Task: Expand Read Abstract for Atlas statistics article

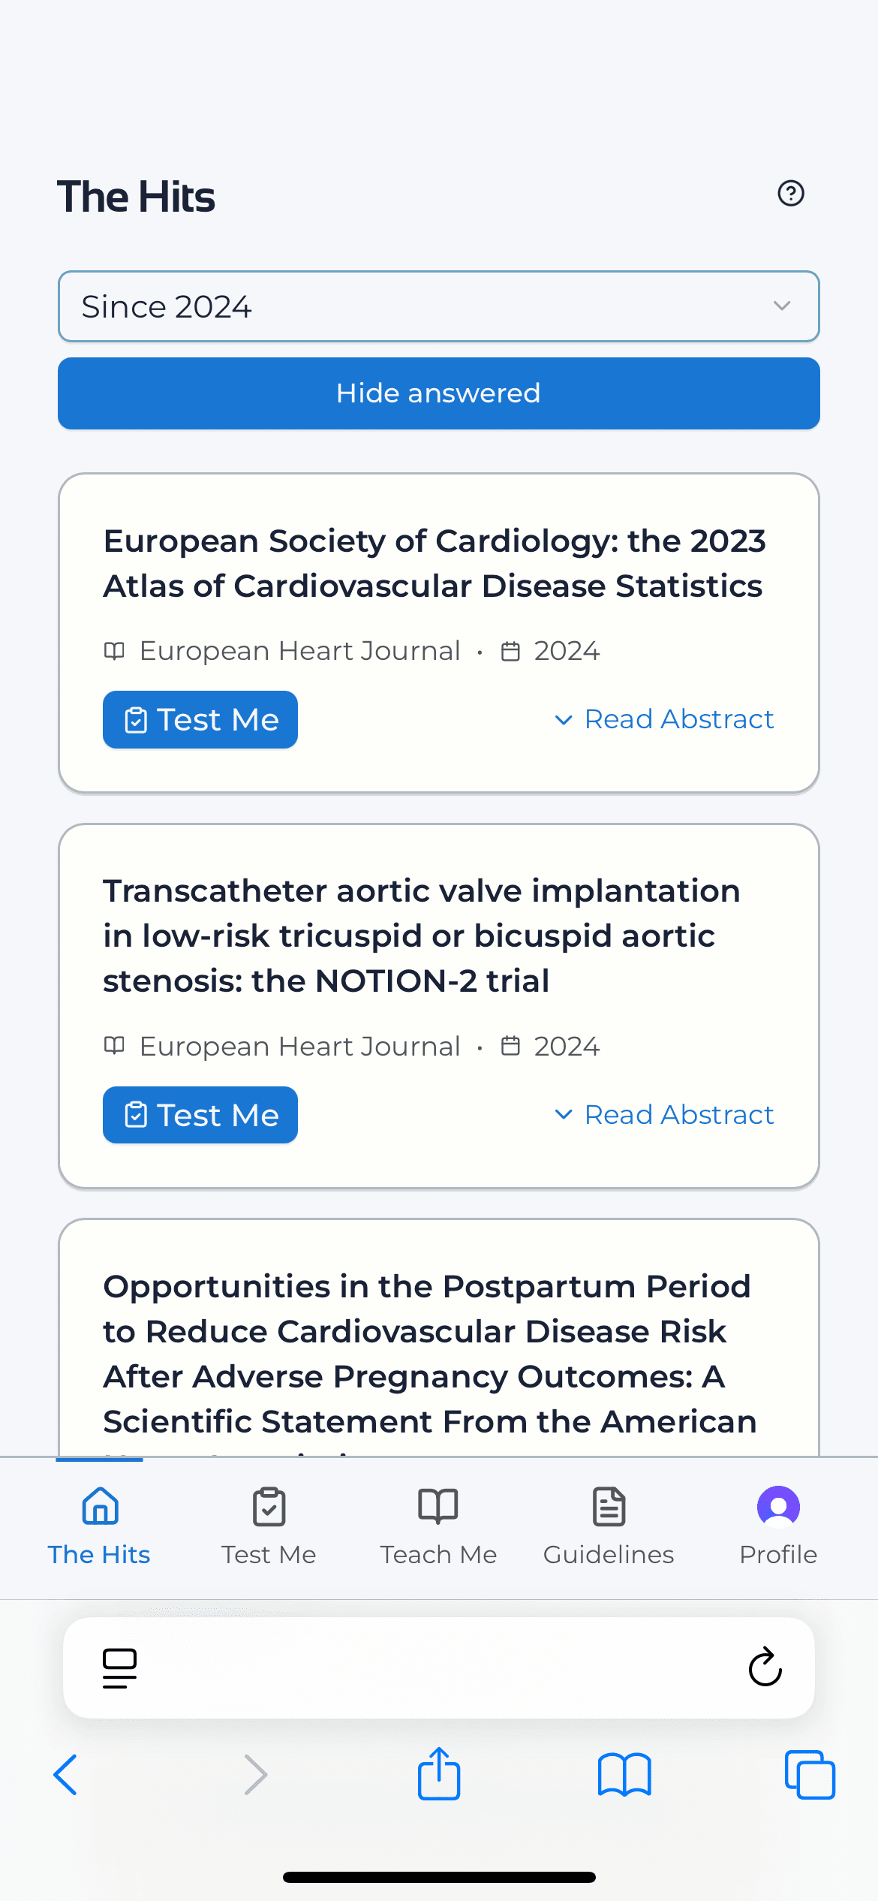Action: [x=664, y=719]
